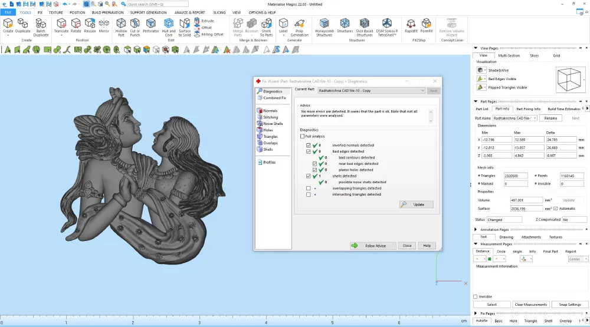This screenshot has width=590, height=327.
Task: Click the Update diagnostics button
Action: [x=417, y=204]
